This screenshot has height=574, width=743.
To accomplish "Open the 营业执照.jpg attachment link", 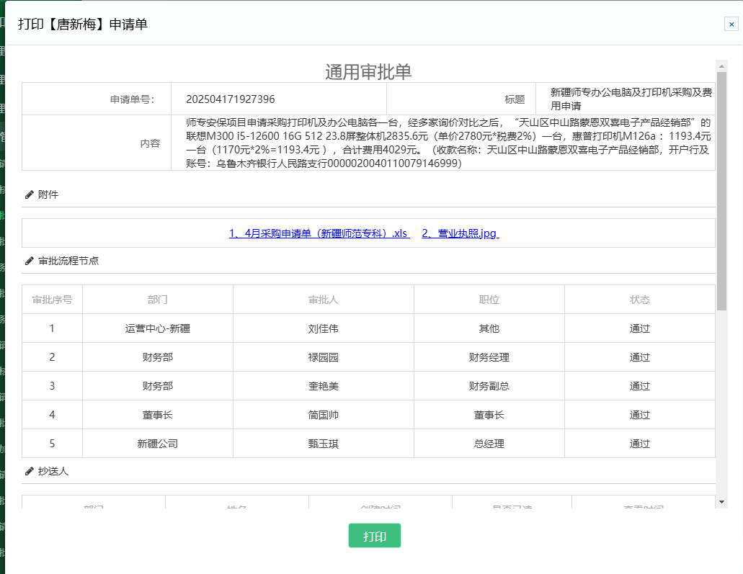I will click(x=460, y=233).
